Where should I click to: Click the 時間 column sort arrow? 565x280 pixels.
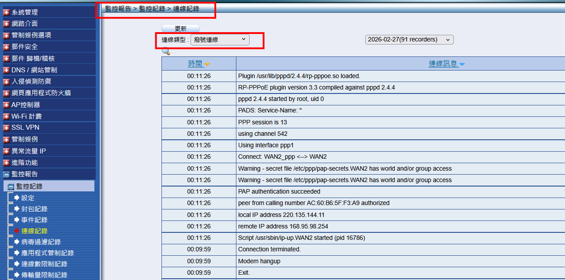coord(207,64)
